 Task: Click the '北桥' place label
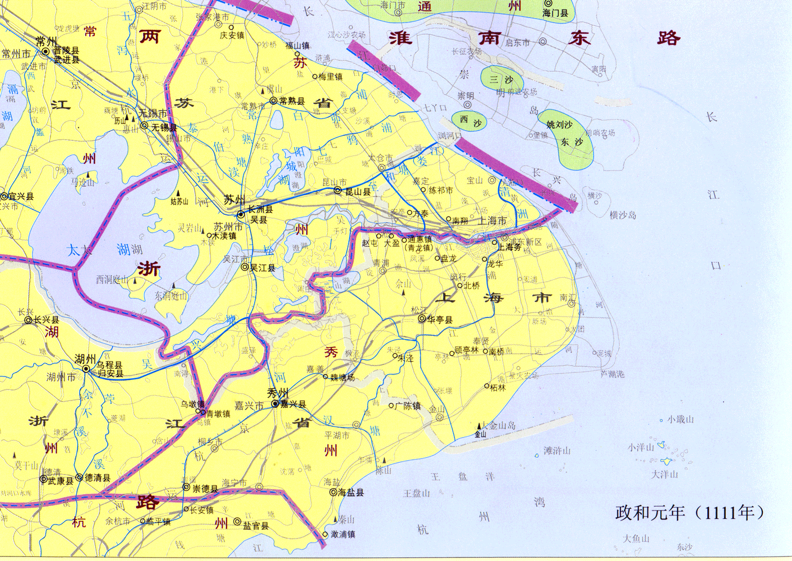coord(472,286)
